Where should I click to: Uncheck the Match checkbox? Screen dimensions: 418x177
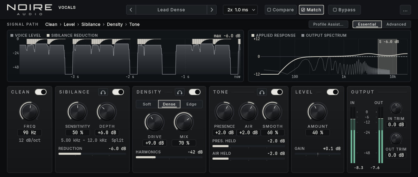click(x=311, y=10)
